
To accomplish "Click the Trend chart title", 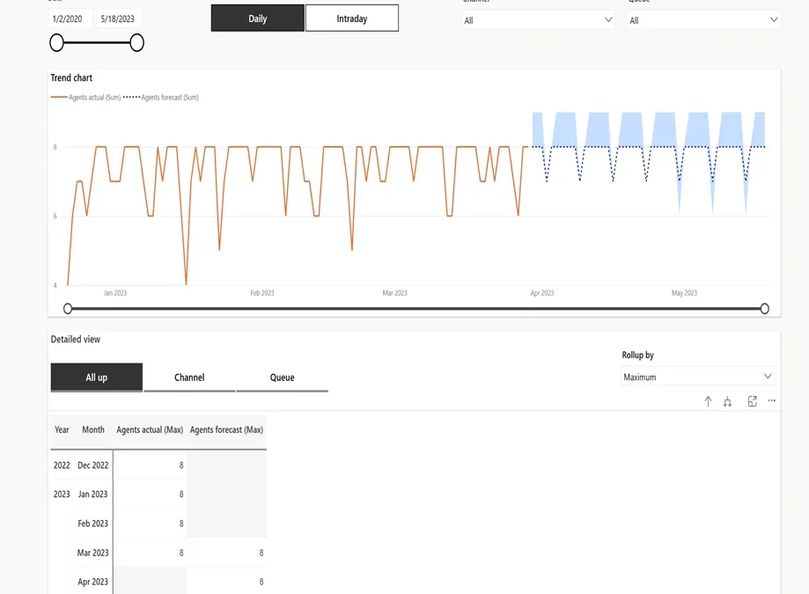I will 71,77.
